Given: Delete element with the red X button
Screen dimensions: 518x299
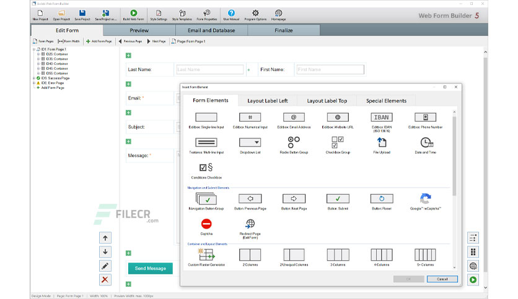Looking at the screenshot, I should pyautogui.click(x=105, y=280).
